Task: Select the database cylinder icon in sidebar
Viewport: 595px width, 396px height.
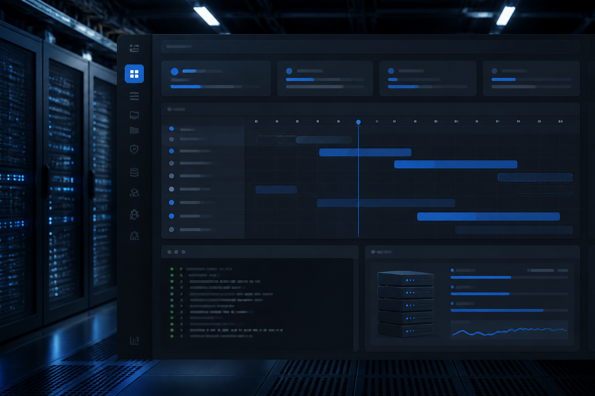Action: click(x=134, y=172)
